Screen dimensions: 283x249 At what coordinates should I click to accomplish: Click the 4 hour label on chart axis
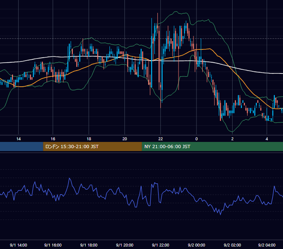(267, 139)
